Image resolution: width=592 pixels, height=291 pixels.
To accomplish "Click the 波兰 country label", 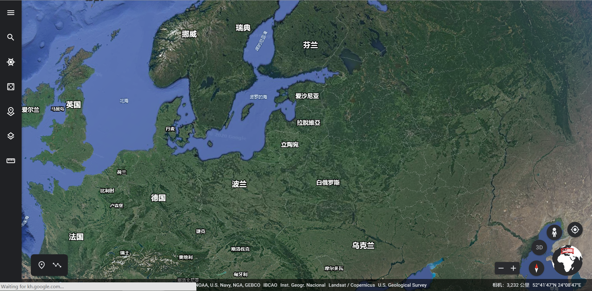I will pos(239,184).
